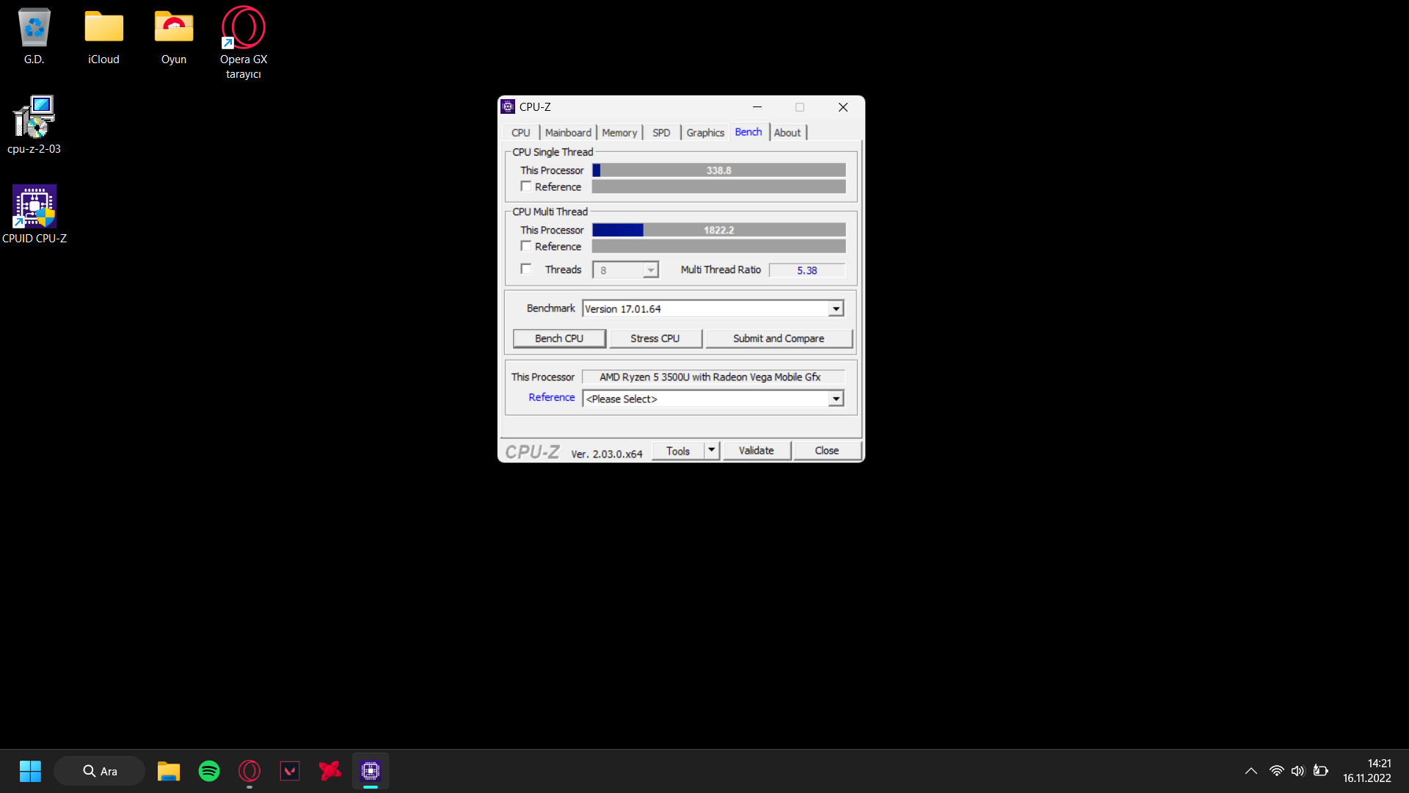1409x793 pixels.
Task: Click the Submit and Compare button
Action: pyautogui.click(x=779, y=338)
